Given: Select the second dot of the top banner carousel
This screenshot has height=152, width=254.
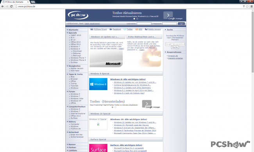Looking at the screenshot, I should (x=137, y=19).
